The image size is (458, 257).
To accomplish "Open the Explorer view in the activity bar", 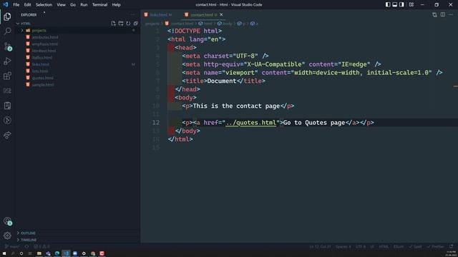I will pyautogui.click(x=7, y=16).
